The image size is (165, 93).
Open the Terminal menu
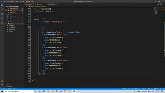click(x=28, y=1)
